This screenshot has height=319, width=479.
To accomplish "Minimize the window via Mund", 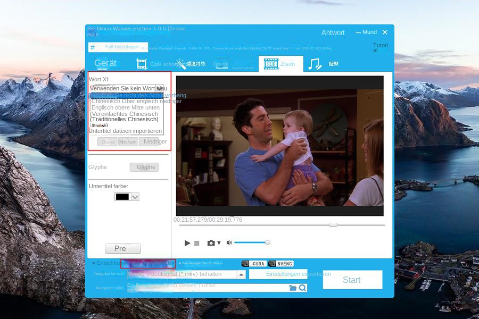I will click(x=366, y=32).
